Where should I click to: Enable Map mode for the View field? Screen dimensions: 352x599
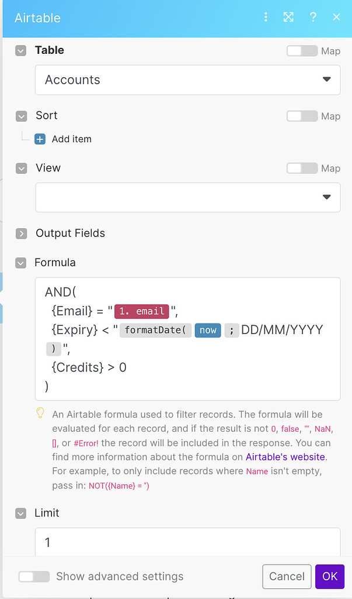click(302, 168)
